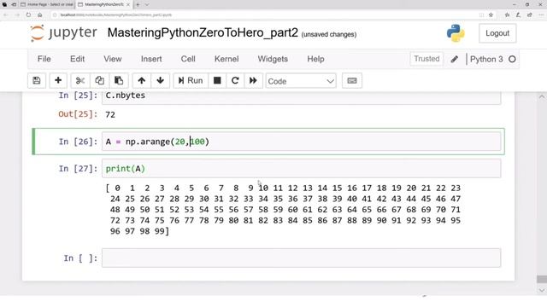Move selected cell up arrow
The image size is (547, 307).
[141, 81]
